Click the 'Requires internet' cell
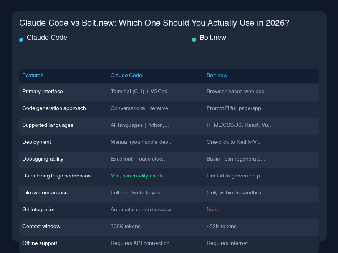Screen dimensions: 338x253 click(227, 243)
